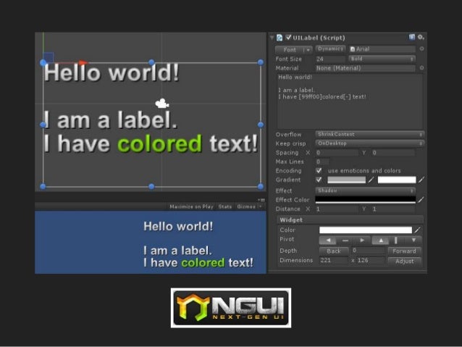
Task: Open the object picker circle for Arial font
Action: coord(421,49)
